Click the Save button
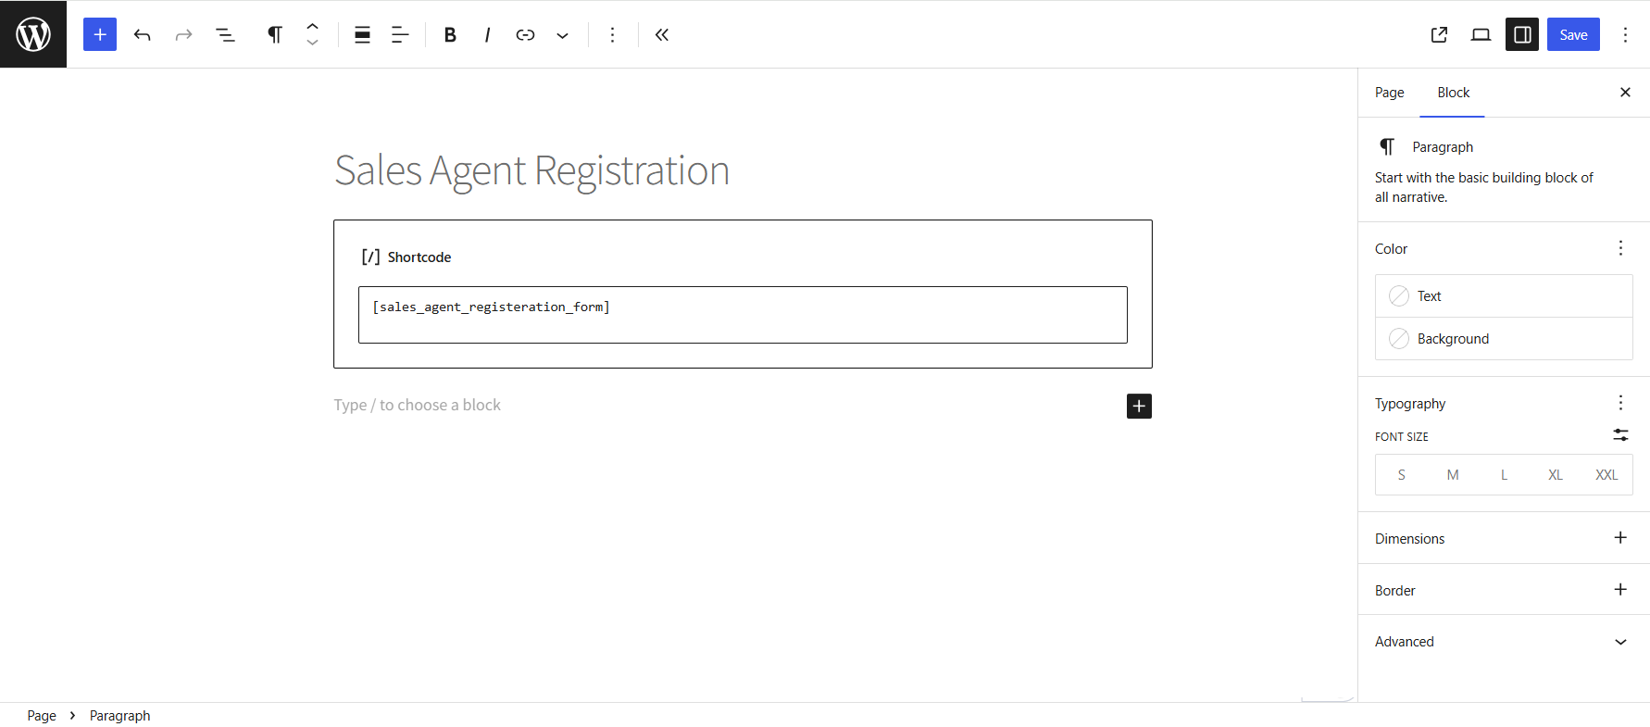Screen dimensions: 1650x727 pyautogui.click(x=1573, y=34)
